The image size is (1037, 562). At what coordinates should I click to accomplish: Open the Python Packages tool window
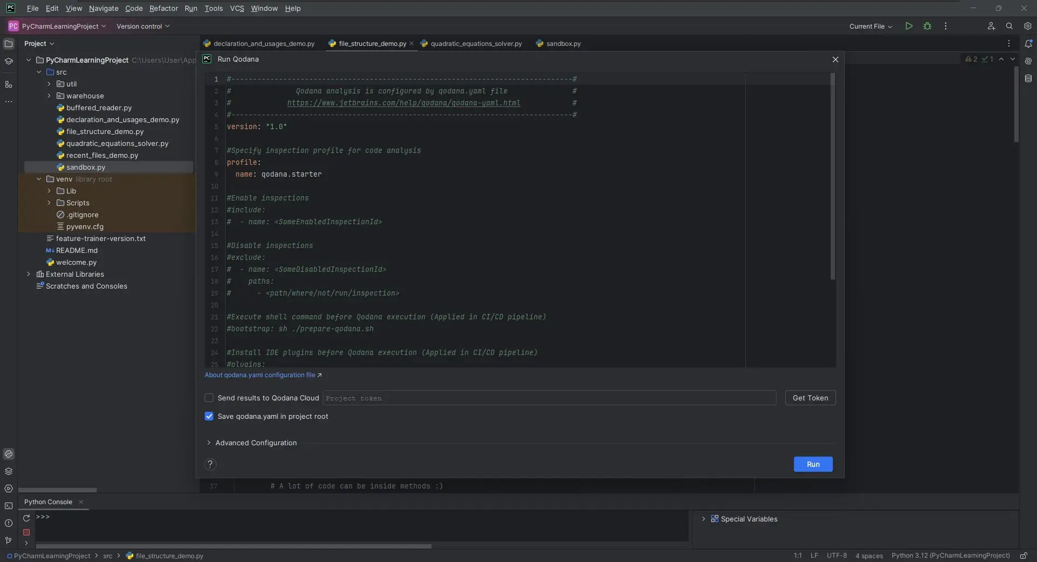(x=8, y=471)
